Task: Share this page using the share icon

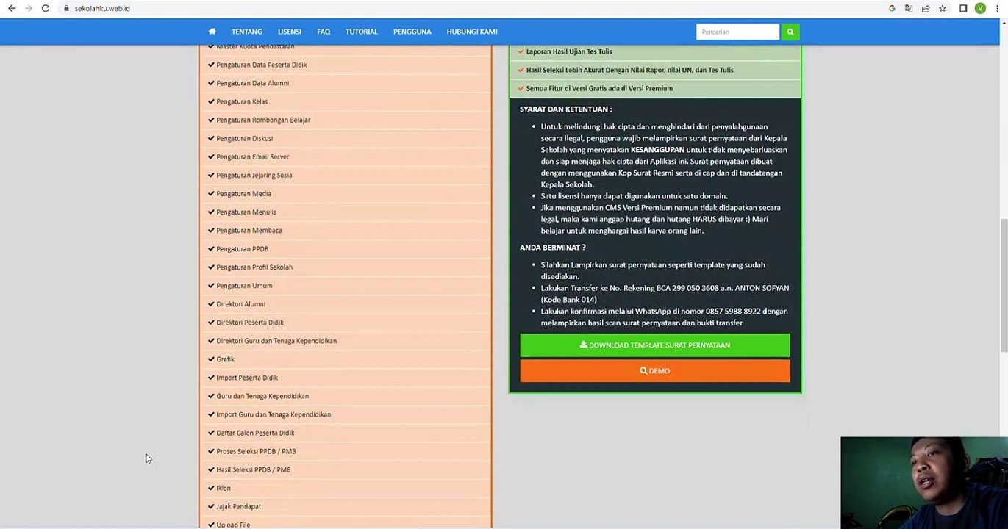Action: [926, 8]
